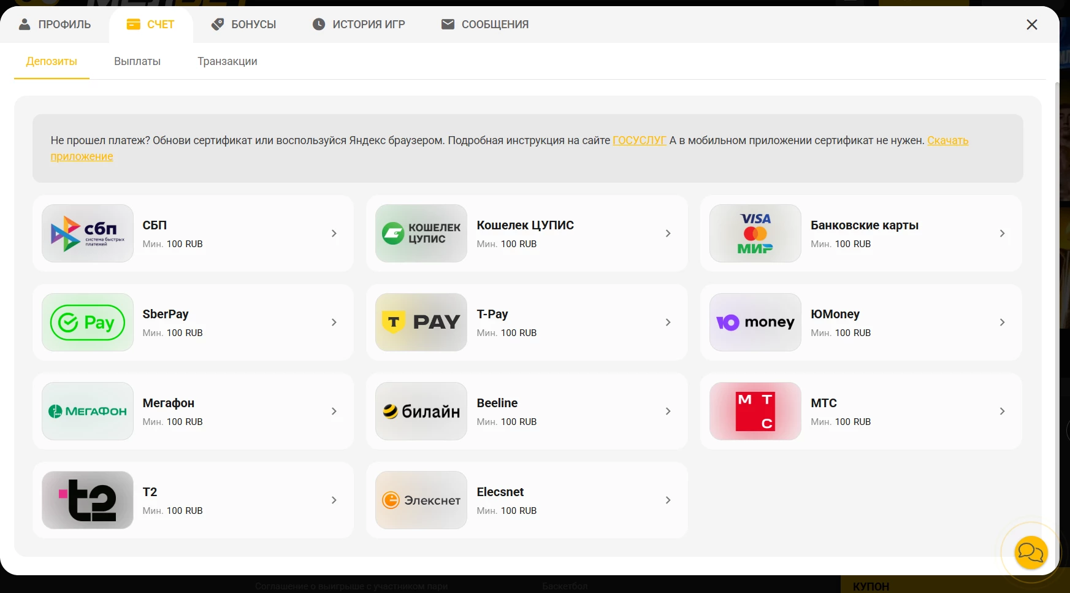Choose the SberPay title text
The image size is (1070, 593).
tap(166, 314)
